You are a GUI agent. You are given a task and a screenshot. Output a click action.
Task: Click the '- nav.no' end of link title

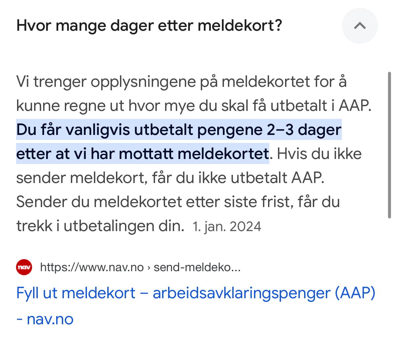pyautogui.click(x=45, y=319)
